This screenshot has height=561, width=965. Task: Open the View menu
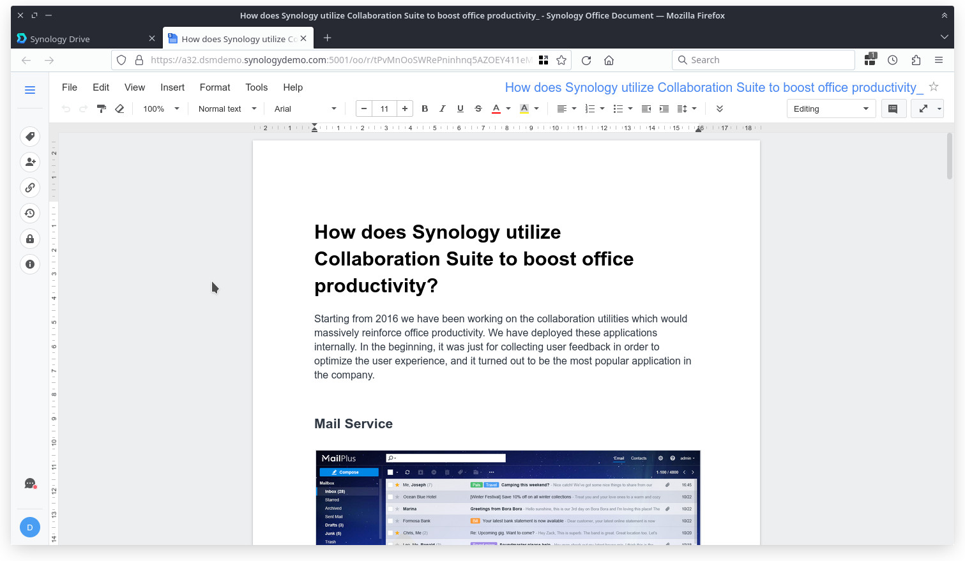(x=135, y=87)
